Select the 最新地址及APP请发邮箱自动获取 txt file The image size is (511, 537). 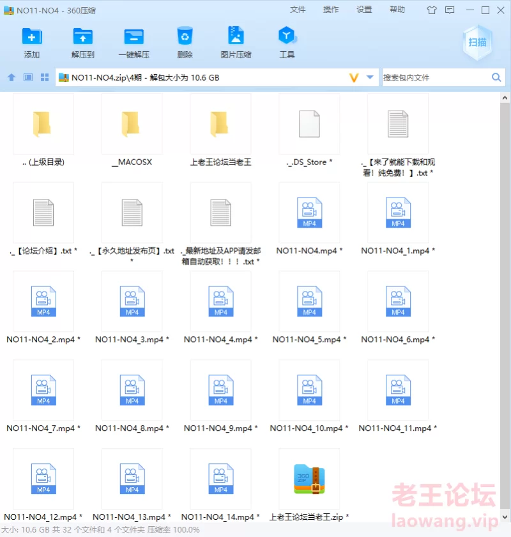point(221,224)
